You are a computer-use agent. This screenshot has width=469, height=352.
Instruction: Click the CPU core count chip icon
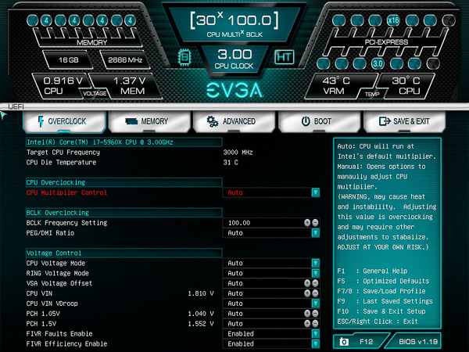[x=184, y=57]
